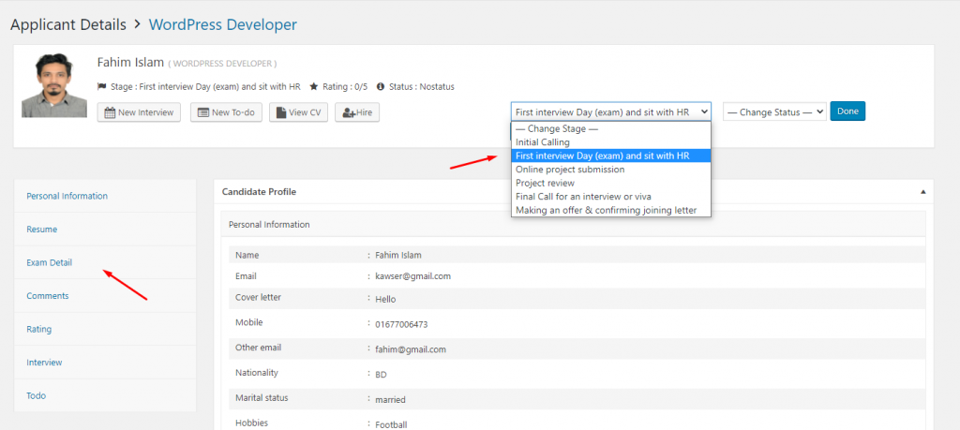Click the Status : Nostatus text
Viewport: 960px width, 430px height.
click(422, 87)
